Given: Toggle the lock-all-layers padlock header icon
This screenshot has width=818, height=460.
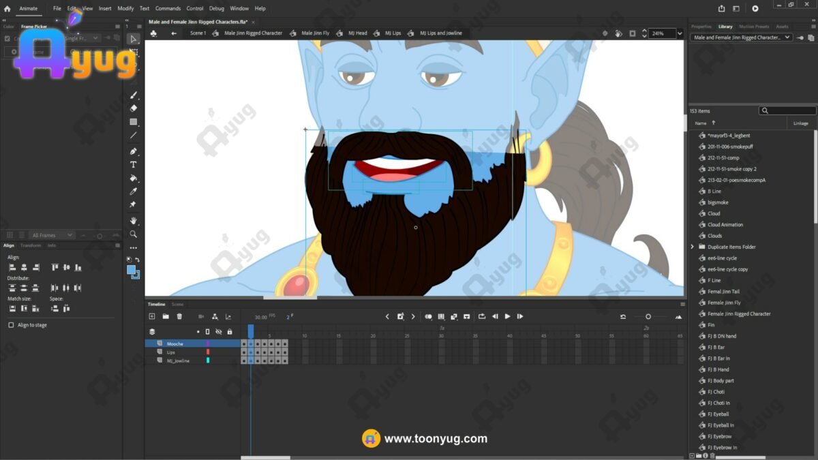Looking at the screenshot, I should pyautogui.click(x=229, y=332).
